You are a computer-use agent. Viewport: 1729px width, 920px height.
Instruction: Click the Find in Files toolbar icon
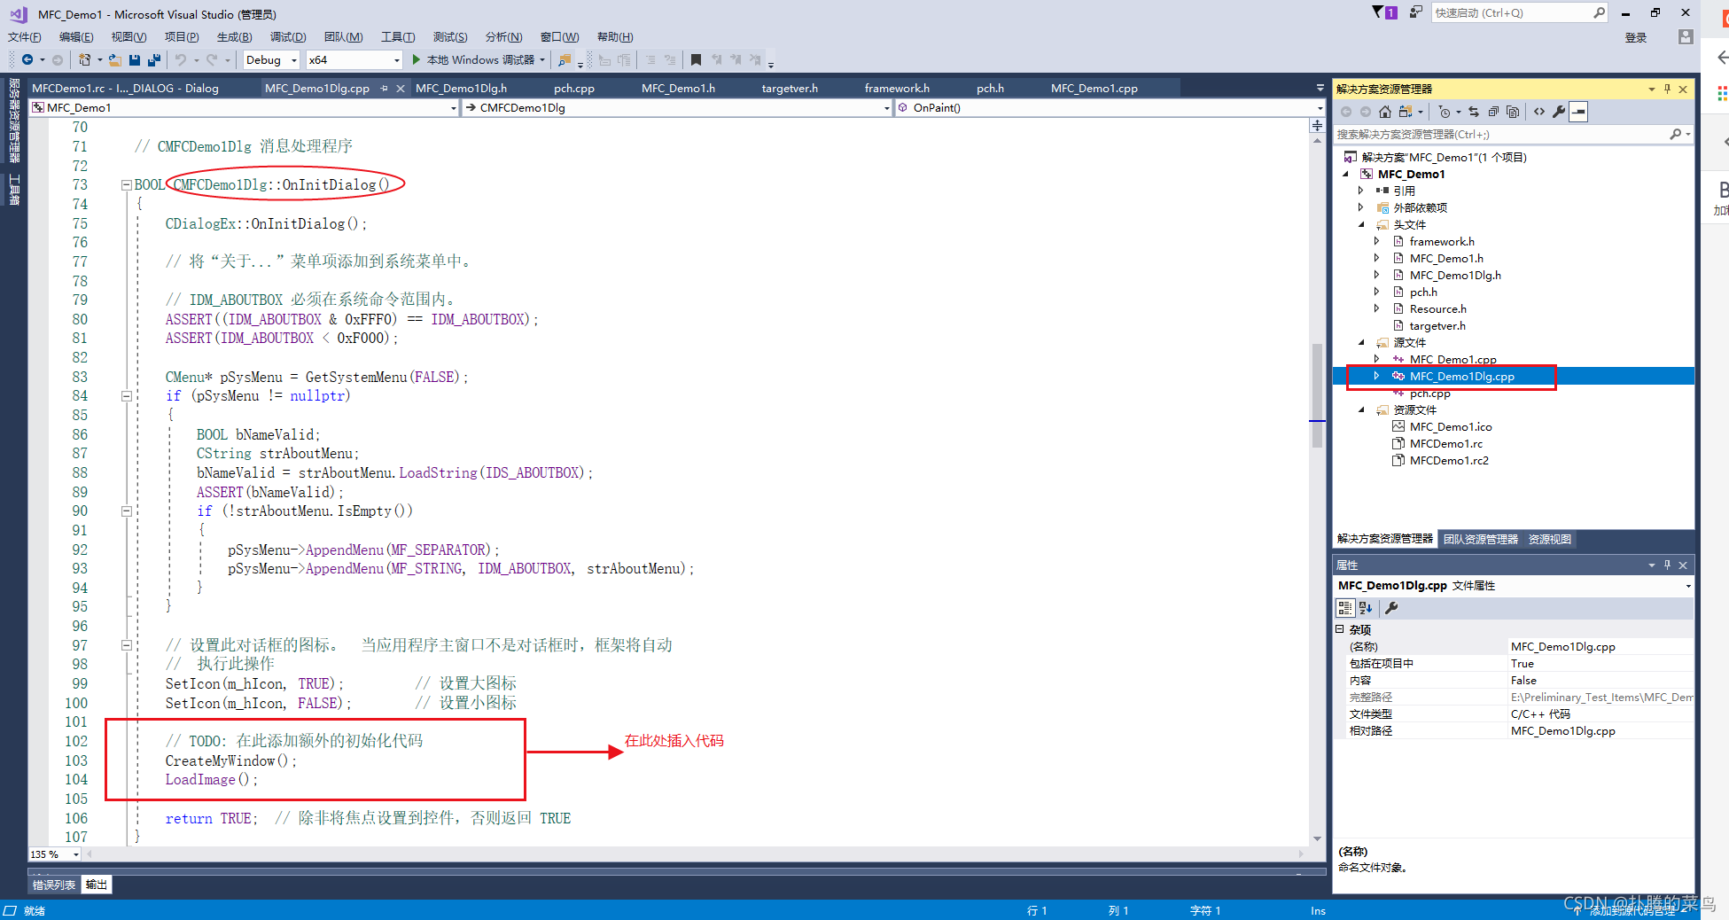565,59
